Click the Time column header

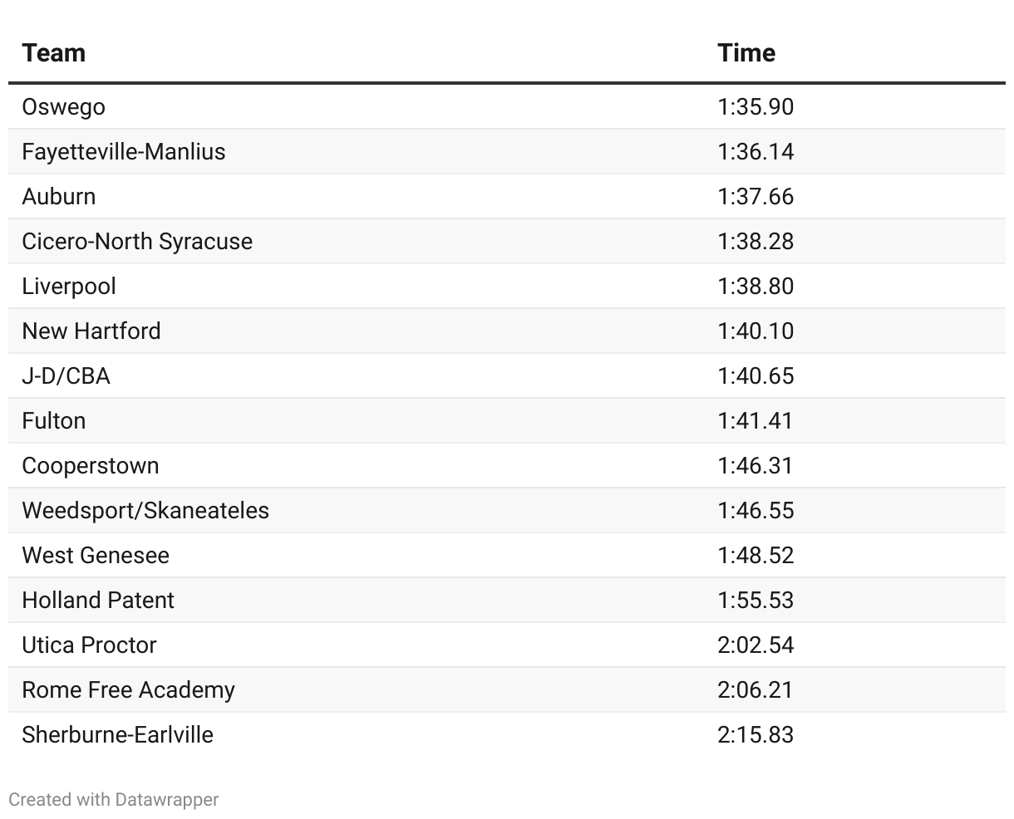click(x=746, y=53)
